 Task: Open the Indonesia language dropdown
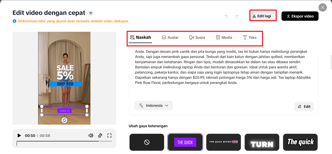[154, 105]
